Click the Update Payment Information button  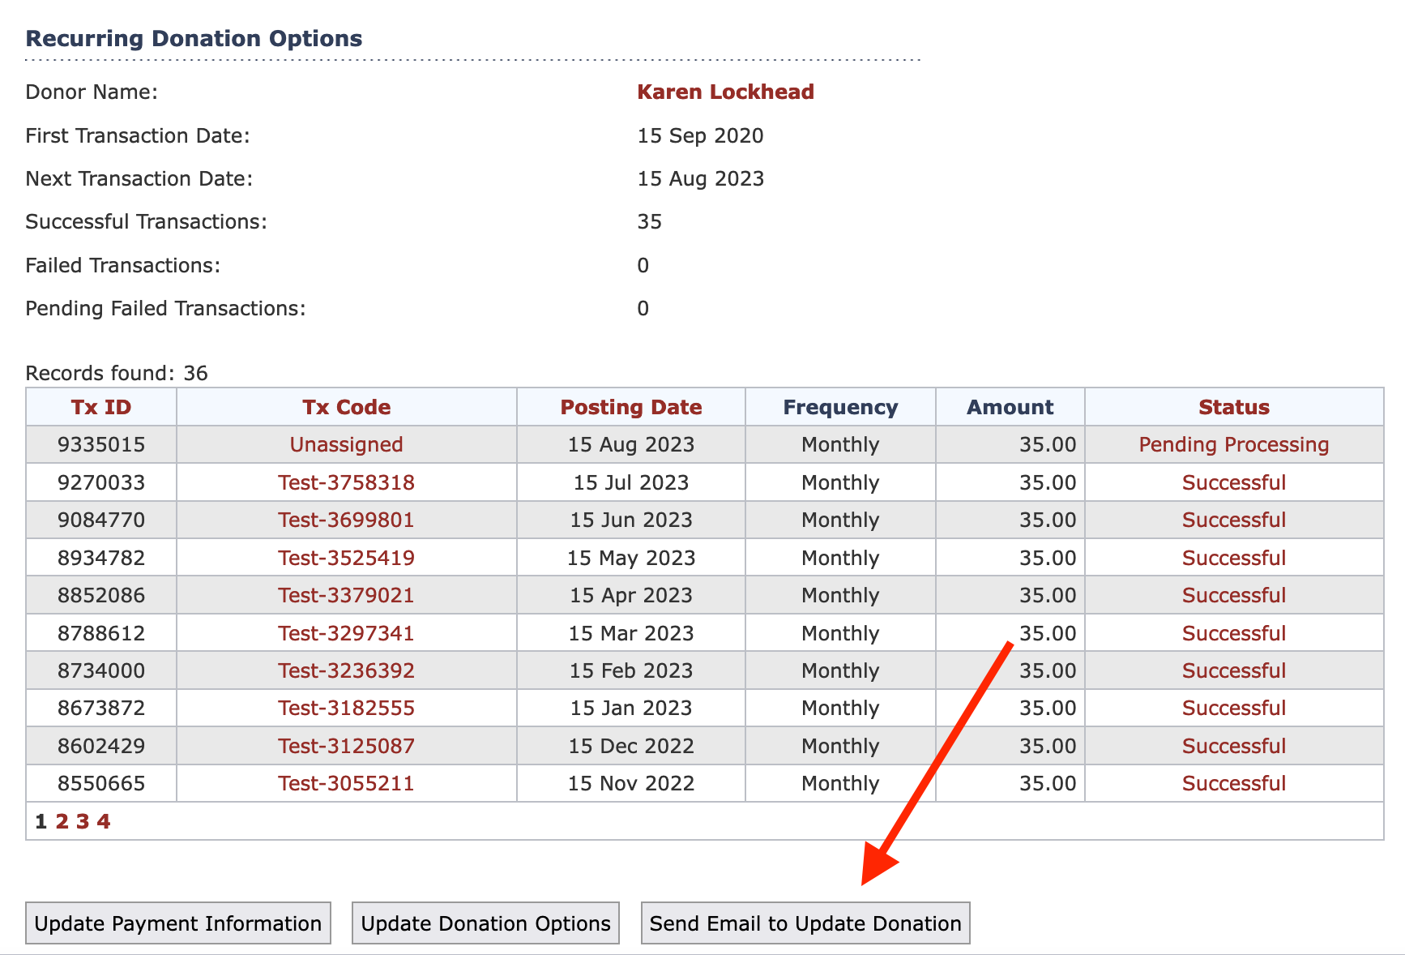pos(178,923)
